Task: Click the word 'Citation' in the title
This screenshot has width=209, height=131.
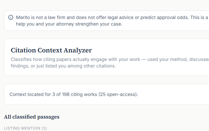Action: click(x=23, y=50)
